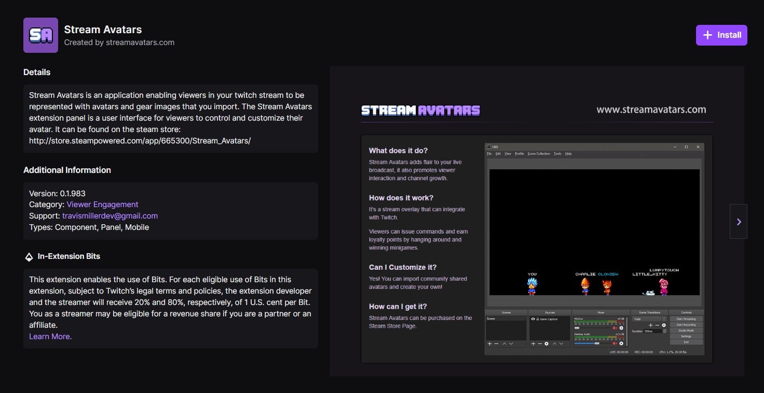Select the Mic/Aux gear icon in the Mixer
This screenshot has width=764, height=393.
(621, 328)
